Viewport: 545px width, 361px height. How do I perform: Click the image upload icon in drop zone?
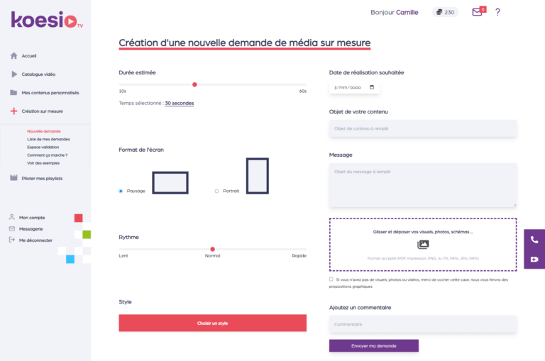click(423, 245)
